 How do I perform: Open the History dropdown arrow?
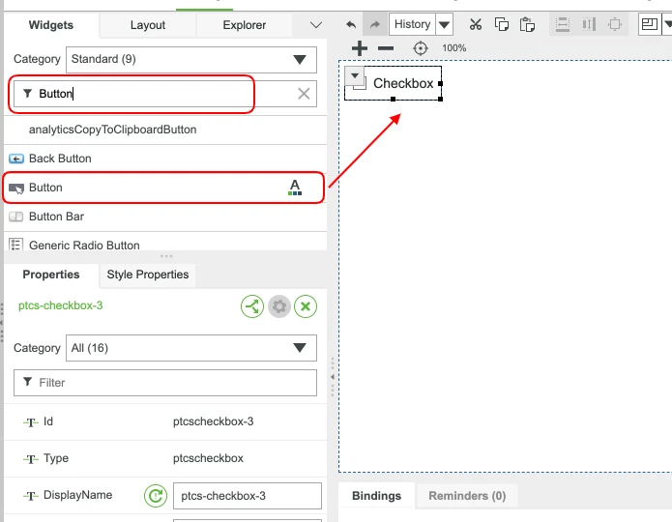pyautogui.click(x=445, y=24)
